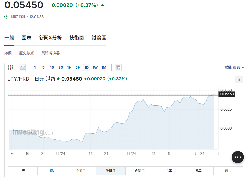Select the 1W interval
The image size is (248, 177).
point(95,67)
